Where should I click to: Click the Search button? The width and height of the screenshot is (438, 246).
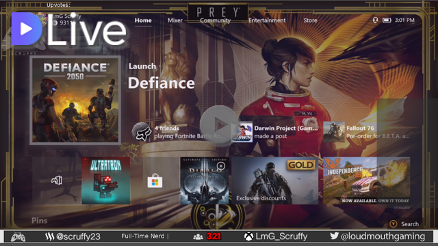pyautogui.click(x=410, y=224)
